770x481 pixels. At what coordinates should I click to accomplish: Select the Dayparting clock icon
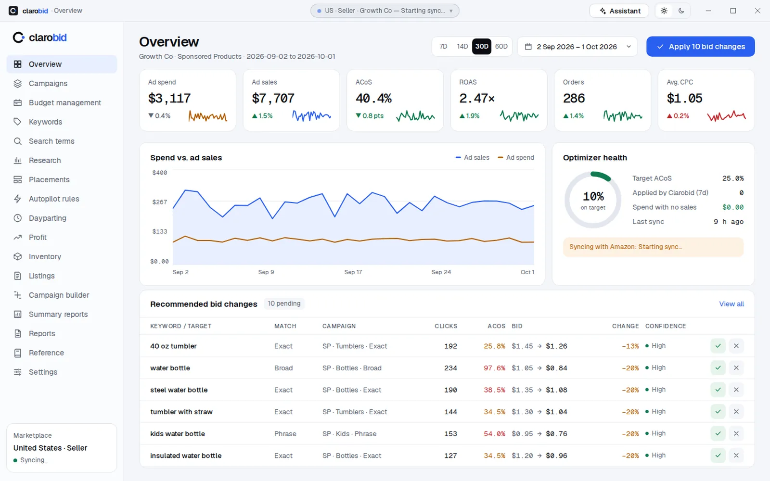[x=18, y=218]
